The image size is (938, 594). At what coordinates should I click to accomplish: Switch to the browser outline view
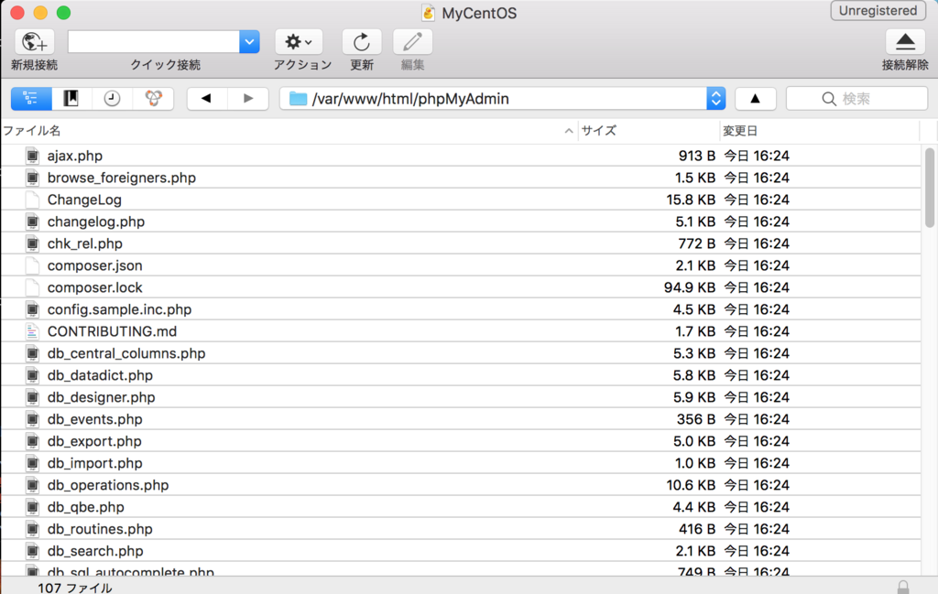(31, 99)
